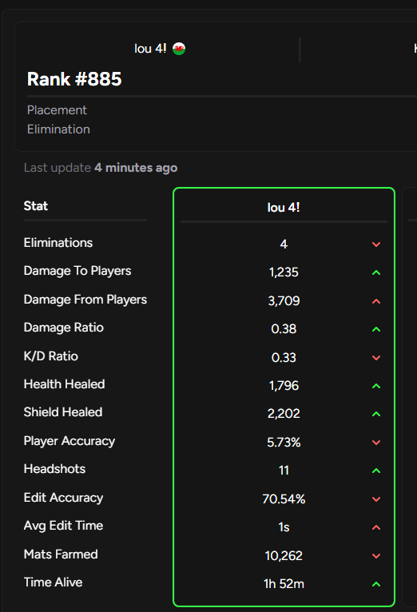Click the Last update 4 minutes ago text

click(101, 168)
